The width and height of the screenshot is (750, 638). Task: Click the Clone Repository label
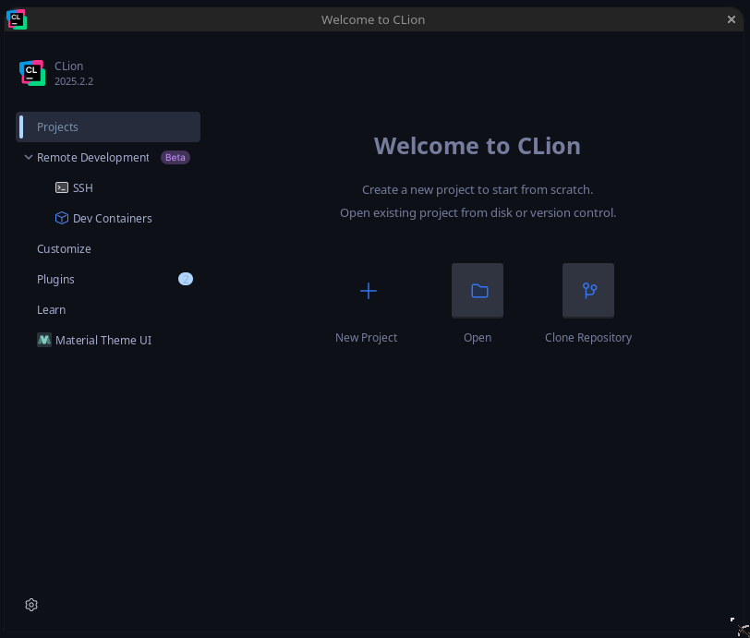click(x=588, y=338)
